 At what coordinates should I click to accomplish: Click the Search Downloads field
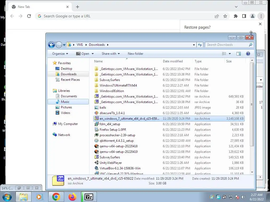[229, 45]
